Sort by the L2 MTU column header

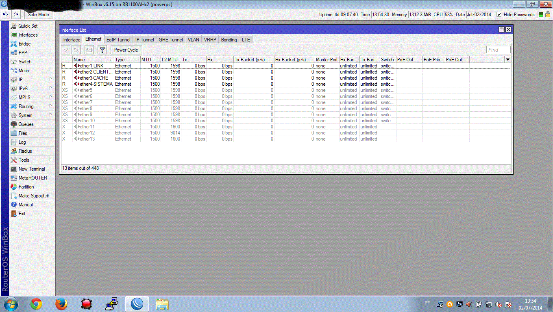click(x=171, y=60)
